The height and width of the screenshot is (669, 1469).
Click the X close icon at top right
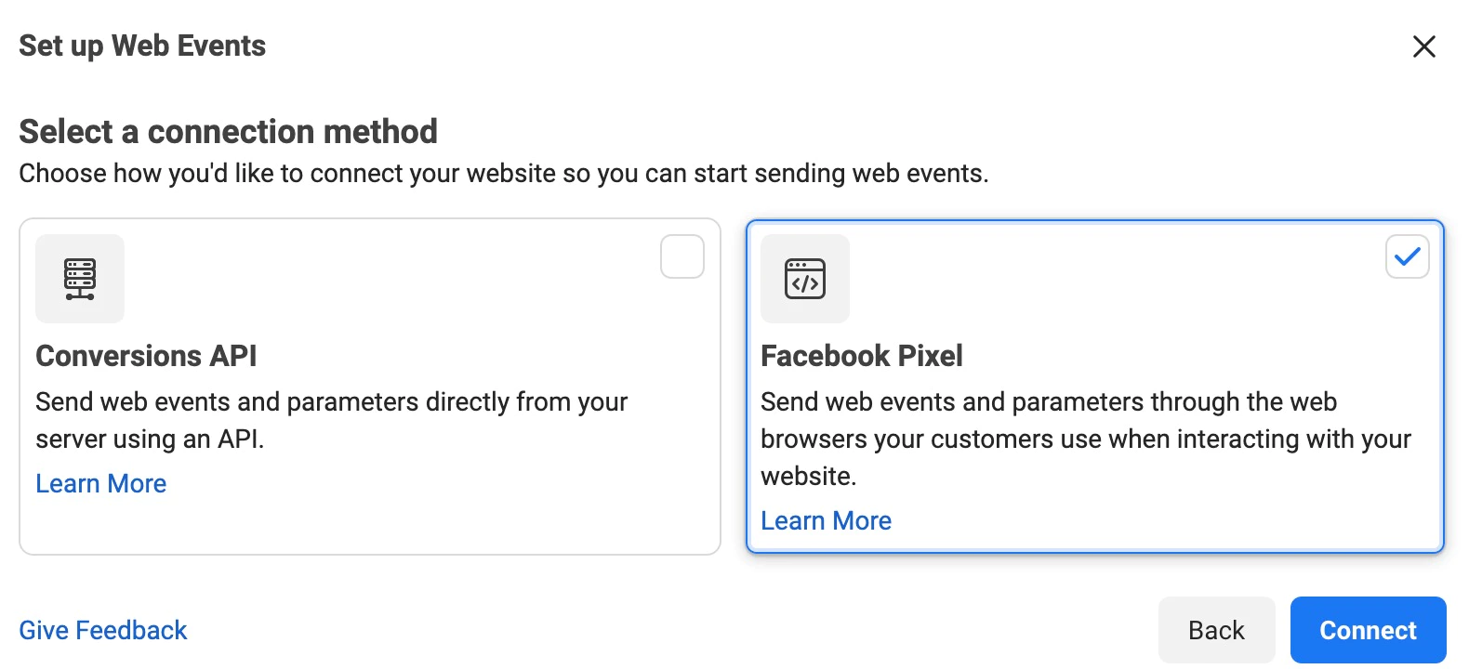click(x=1424, y=46)
